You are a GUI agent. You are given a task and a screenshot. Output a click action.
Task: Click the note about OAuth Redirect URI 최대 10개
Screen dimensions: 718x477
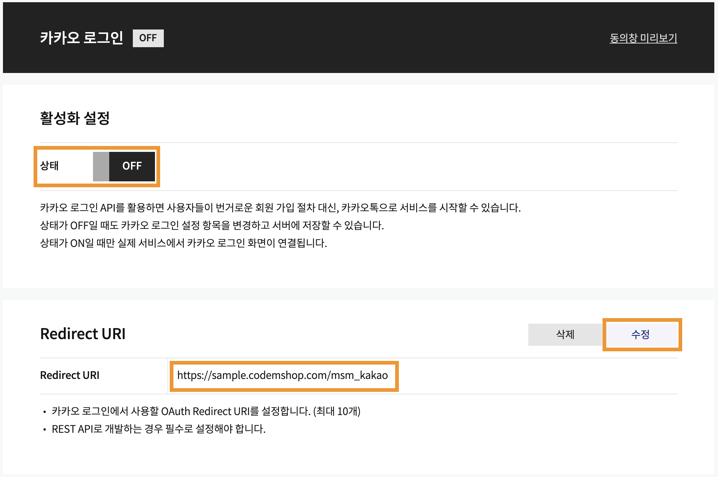(x=206, y=411)
